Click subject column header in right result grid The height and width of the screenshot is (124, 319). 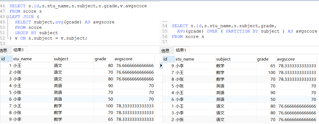point(236,59)
